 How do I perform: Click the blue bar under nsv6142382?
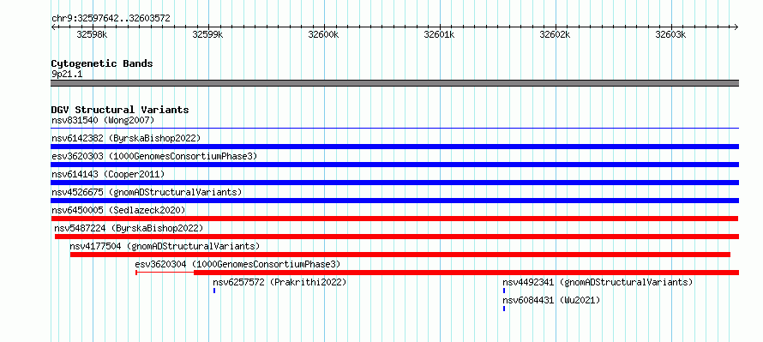(395, 147)
